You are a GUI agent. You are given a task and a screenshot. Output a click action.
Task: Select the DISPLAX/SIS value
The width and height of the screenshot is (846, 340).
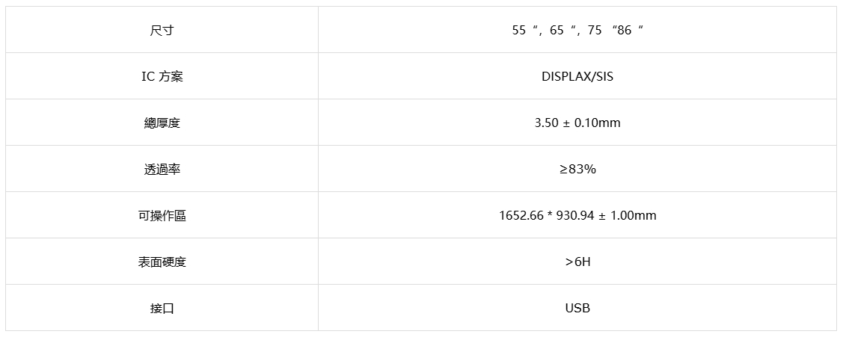pos(577,76)
